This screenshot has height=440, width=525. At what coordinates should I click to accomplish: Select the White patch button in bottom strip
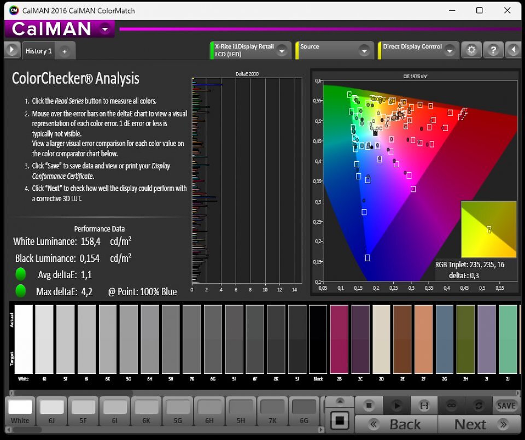click(20, 412)
